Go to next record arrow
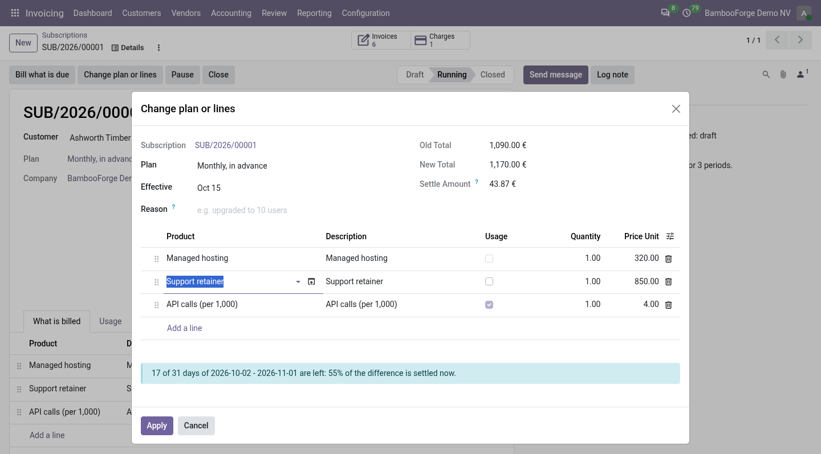Viewport: 821px width, 454px height. click(x=800, y=40)
